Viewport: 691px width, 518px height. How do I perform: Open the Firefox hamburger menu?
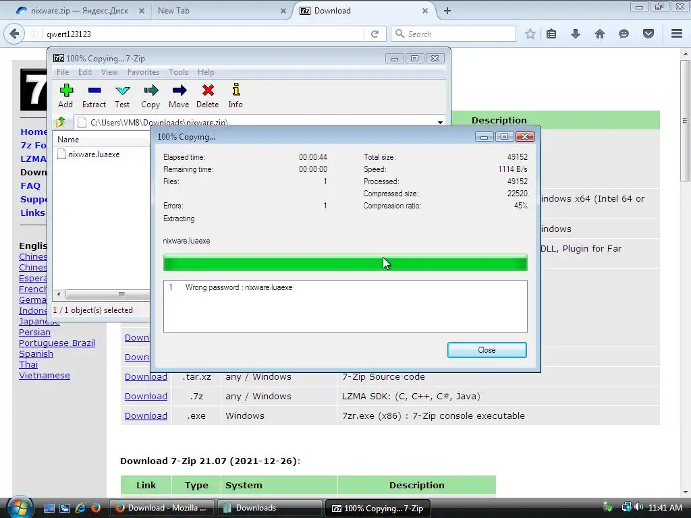click(x=677, y=34)
